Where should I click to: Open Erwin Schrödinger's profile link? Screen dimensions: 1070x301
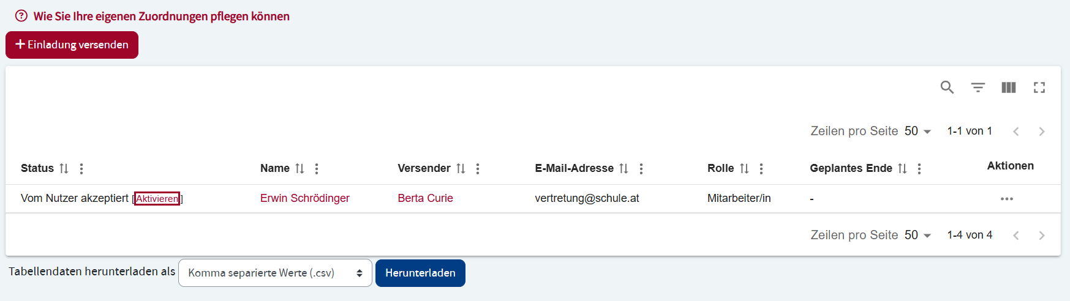[x=304, y=198]
